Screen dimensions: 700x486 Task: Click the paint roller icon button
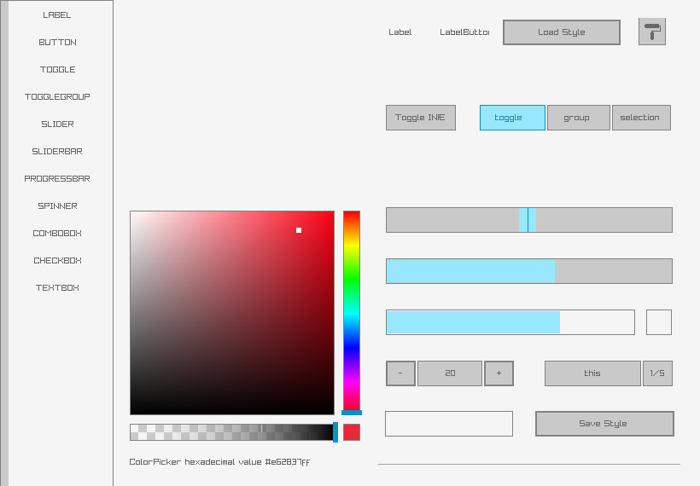[x=652, y=32]
